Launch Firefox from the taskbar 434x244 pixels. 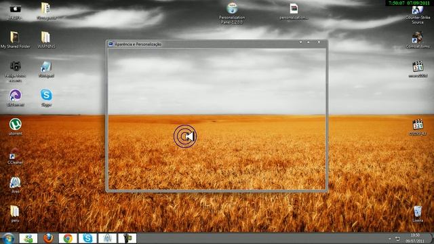(48, 238)
